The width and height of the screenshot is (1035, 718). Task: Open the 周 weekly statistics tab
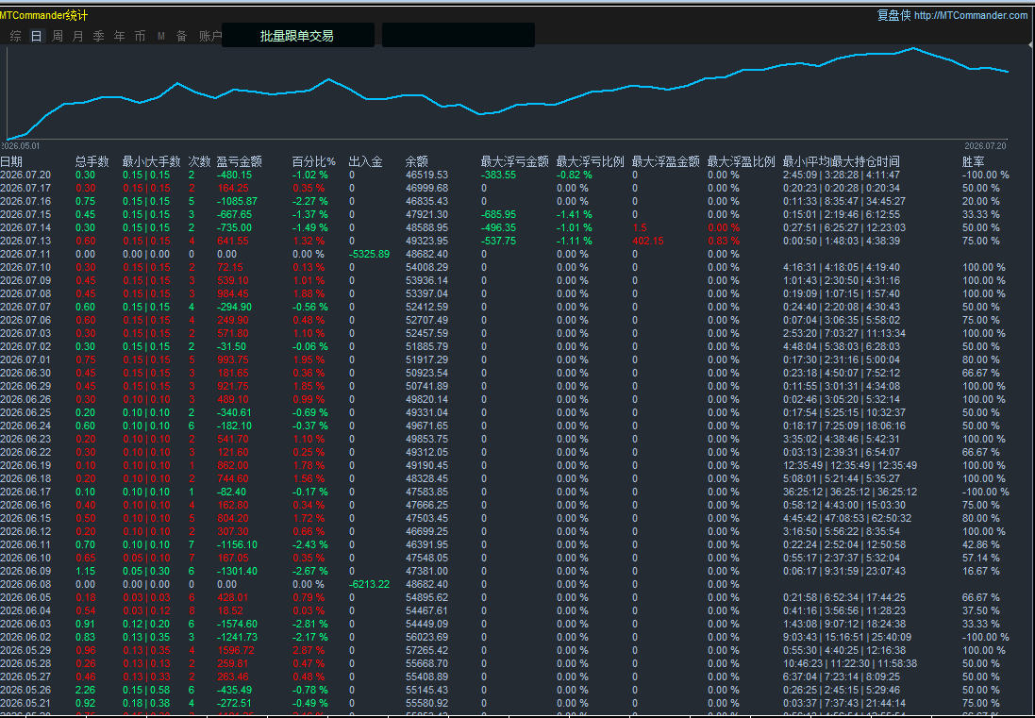pos(58,36)
